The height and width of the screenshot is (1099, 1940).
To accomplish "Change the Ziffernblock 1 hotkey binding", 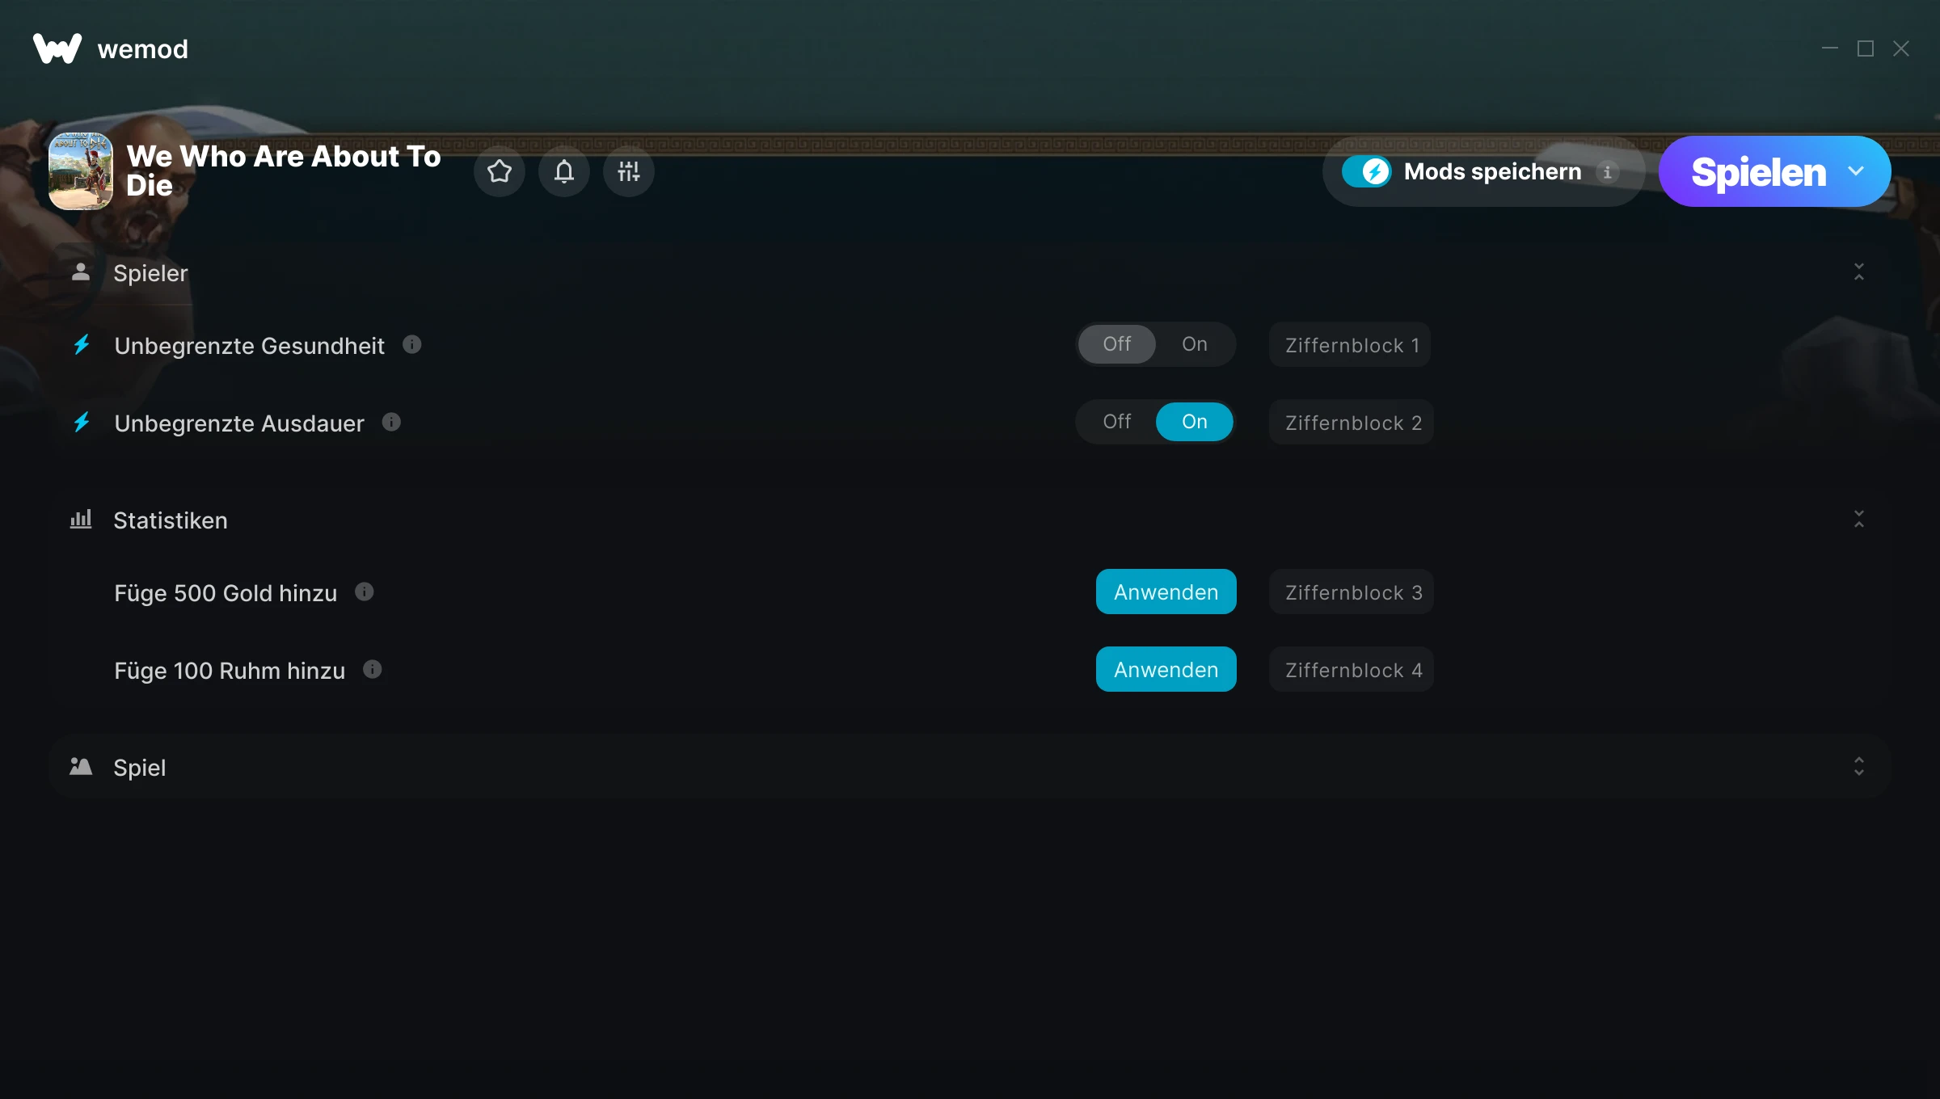I will (x=1350, y=345).
